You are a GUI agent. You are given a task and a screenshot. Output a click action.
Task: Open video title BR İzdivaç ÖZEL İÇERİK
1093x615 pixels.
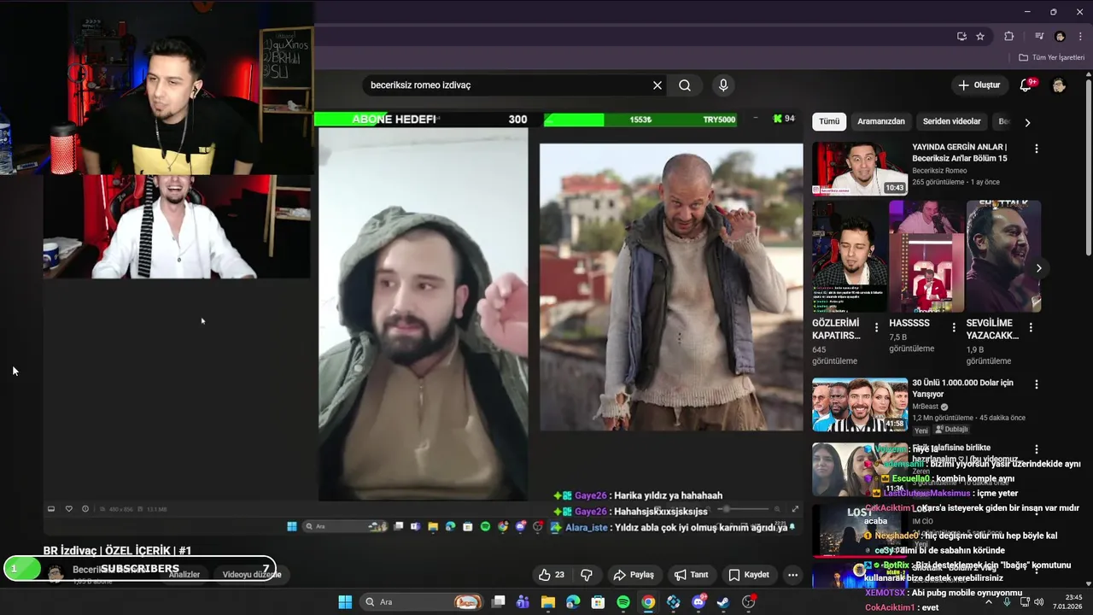117,551
